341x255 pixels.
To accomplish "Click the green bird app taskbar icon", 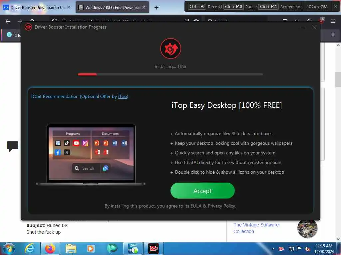I will (x=112, y=248).
